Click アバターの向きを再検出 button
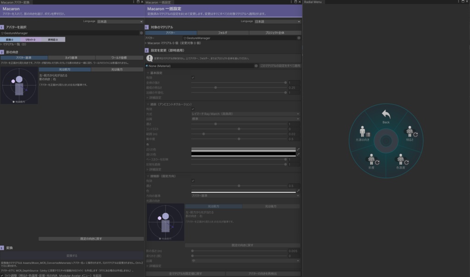The image size is (470, 277). (263, 274)
